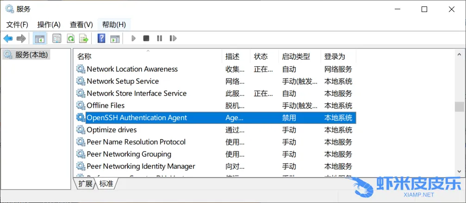Sort services by the 名称 column header

pyautogui.click(x=84, y=56)
